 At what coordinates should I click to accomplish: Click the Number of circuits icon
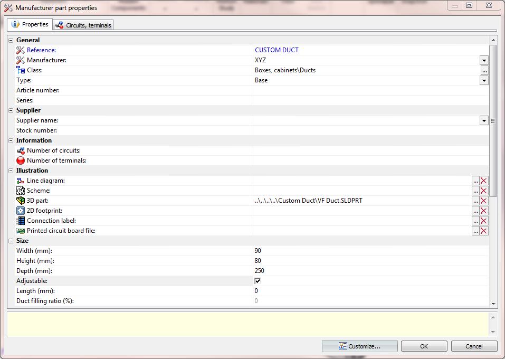(x=20, y=150)
